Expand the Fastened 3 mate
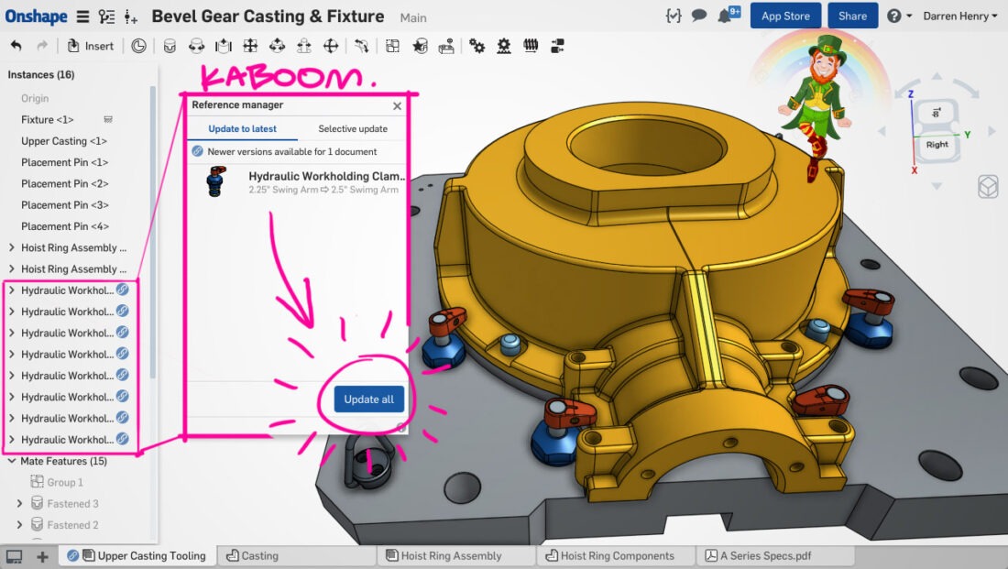This screenshot has height=569, width=1008. pos(20,504)
